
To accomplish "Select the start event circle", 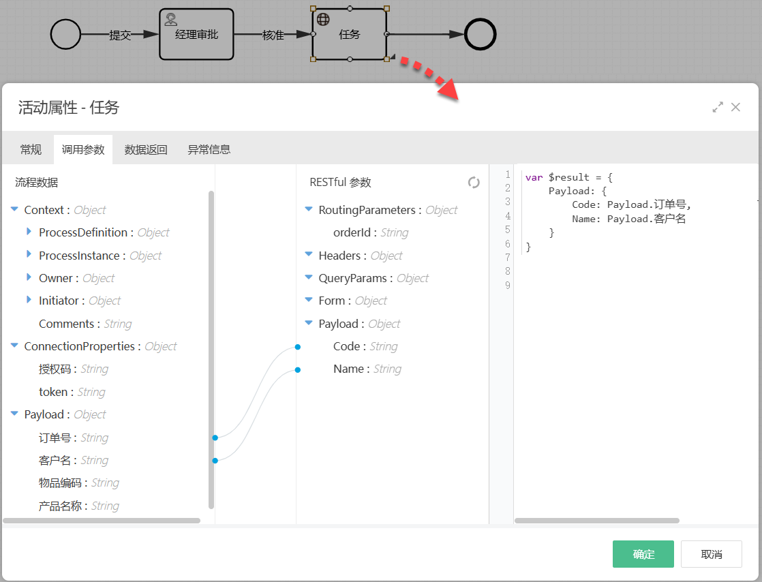I will coord(66,34).
